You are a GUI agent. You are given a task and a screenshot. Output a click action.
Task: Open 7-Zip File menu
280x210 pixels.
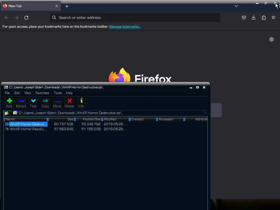click(7, 93)
